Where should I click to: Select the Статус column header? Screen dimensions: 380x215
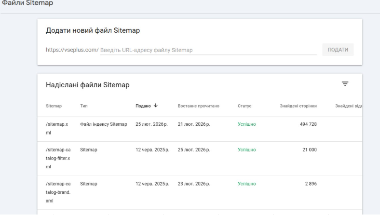pyautogui.click(x=244, y=106)
